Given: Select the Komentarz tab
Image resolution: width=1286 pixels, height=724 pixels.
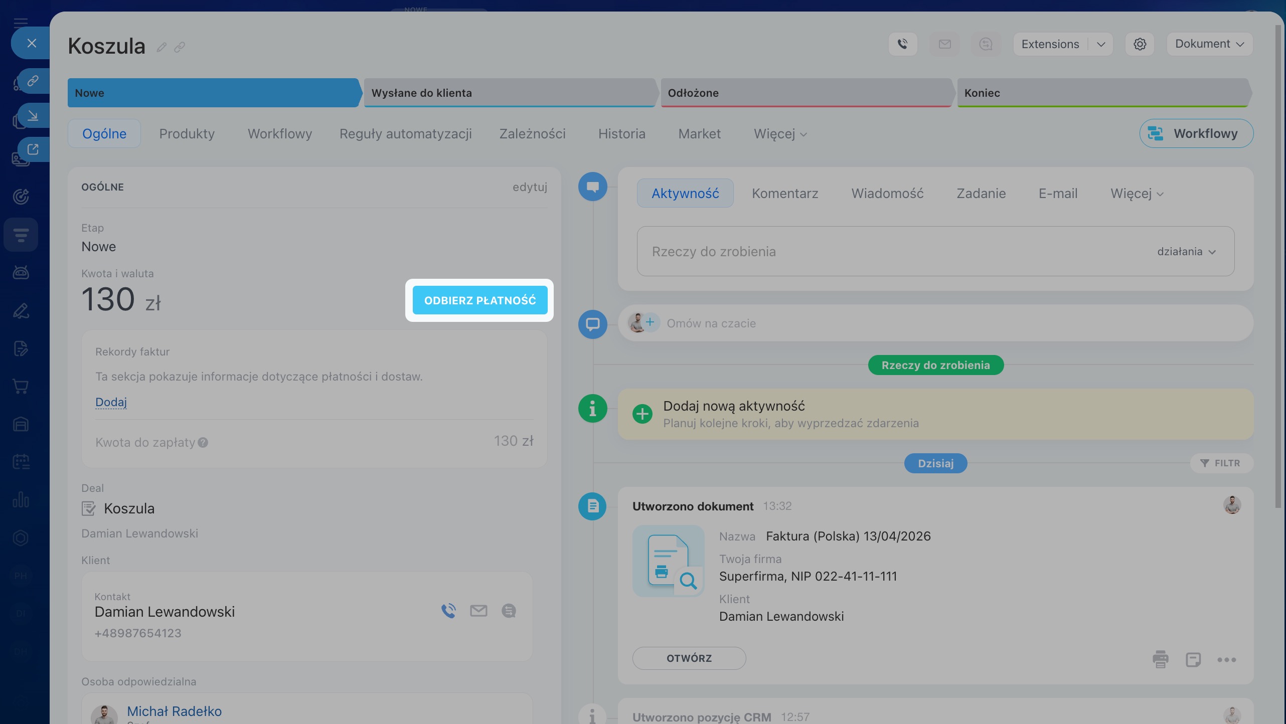Looking at the screenshot, I should click(784, 194).
